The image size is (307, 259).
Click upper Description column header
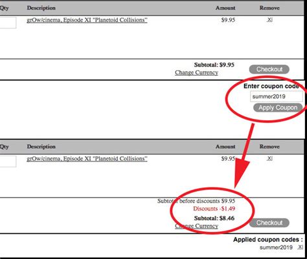[41, 8]
